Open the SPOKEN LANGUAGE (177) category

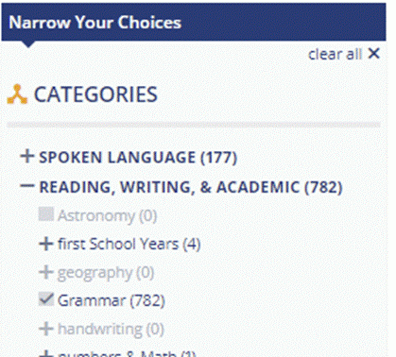(x=138, y=157)
